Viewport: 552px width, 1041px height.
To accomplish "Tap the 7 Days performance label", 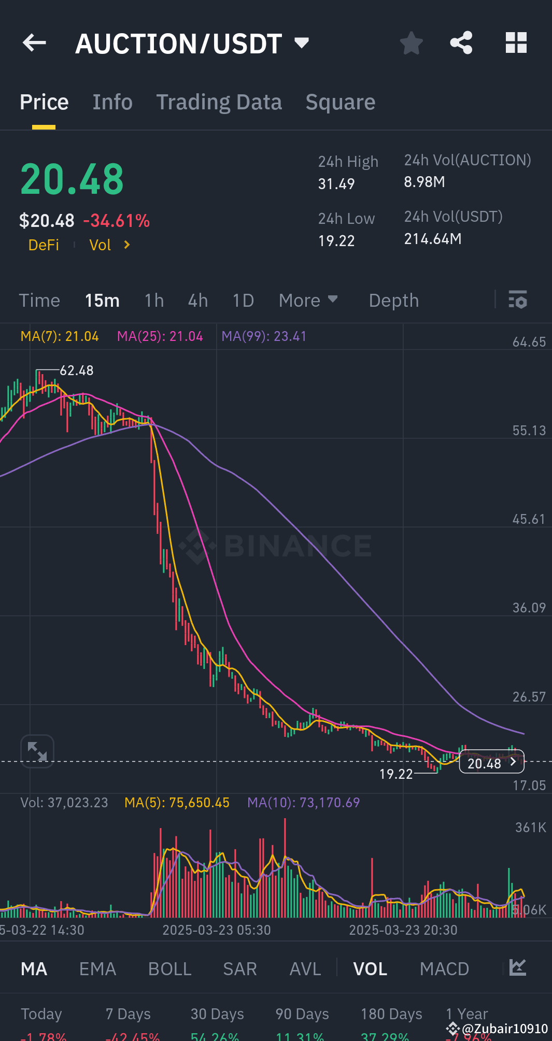I will (128, 1014).
